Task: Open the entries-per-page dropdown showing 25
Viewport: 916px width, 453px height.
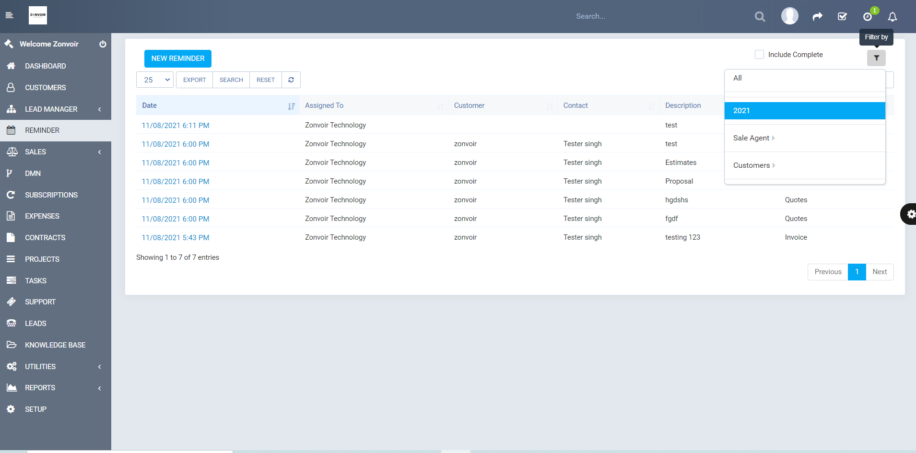Action: tap(154, 80)
